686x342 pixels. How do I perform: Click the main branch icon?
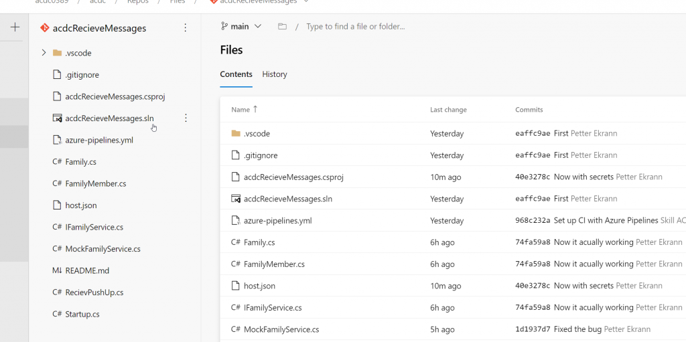pos(224,27)
